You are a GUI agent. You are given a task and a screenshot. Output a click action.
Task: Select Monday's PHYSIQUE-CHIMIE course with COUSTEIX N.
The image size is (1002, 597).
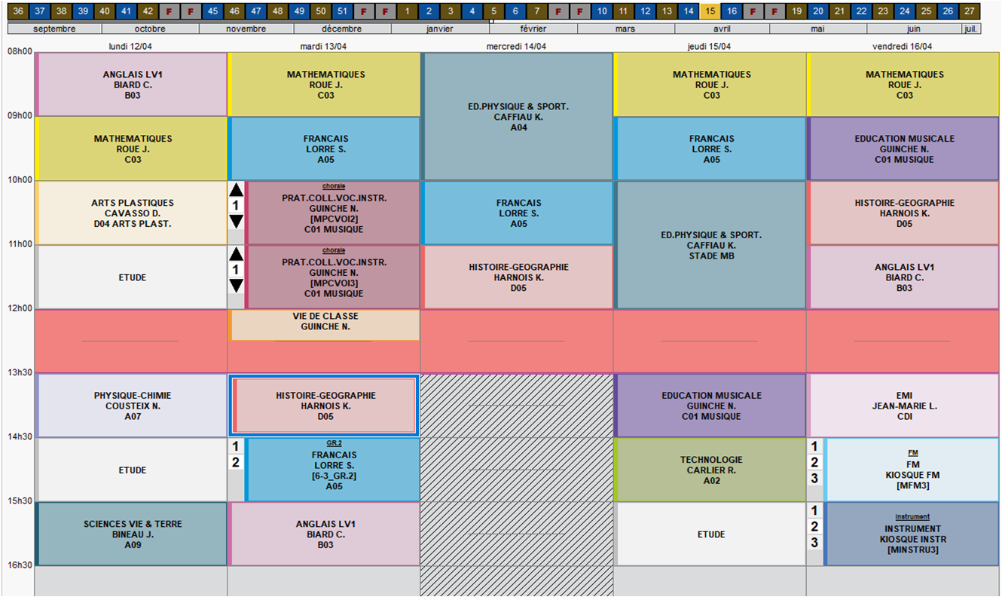pos(133,406)
